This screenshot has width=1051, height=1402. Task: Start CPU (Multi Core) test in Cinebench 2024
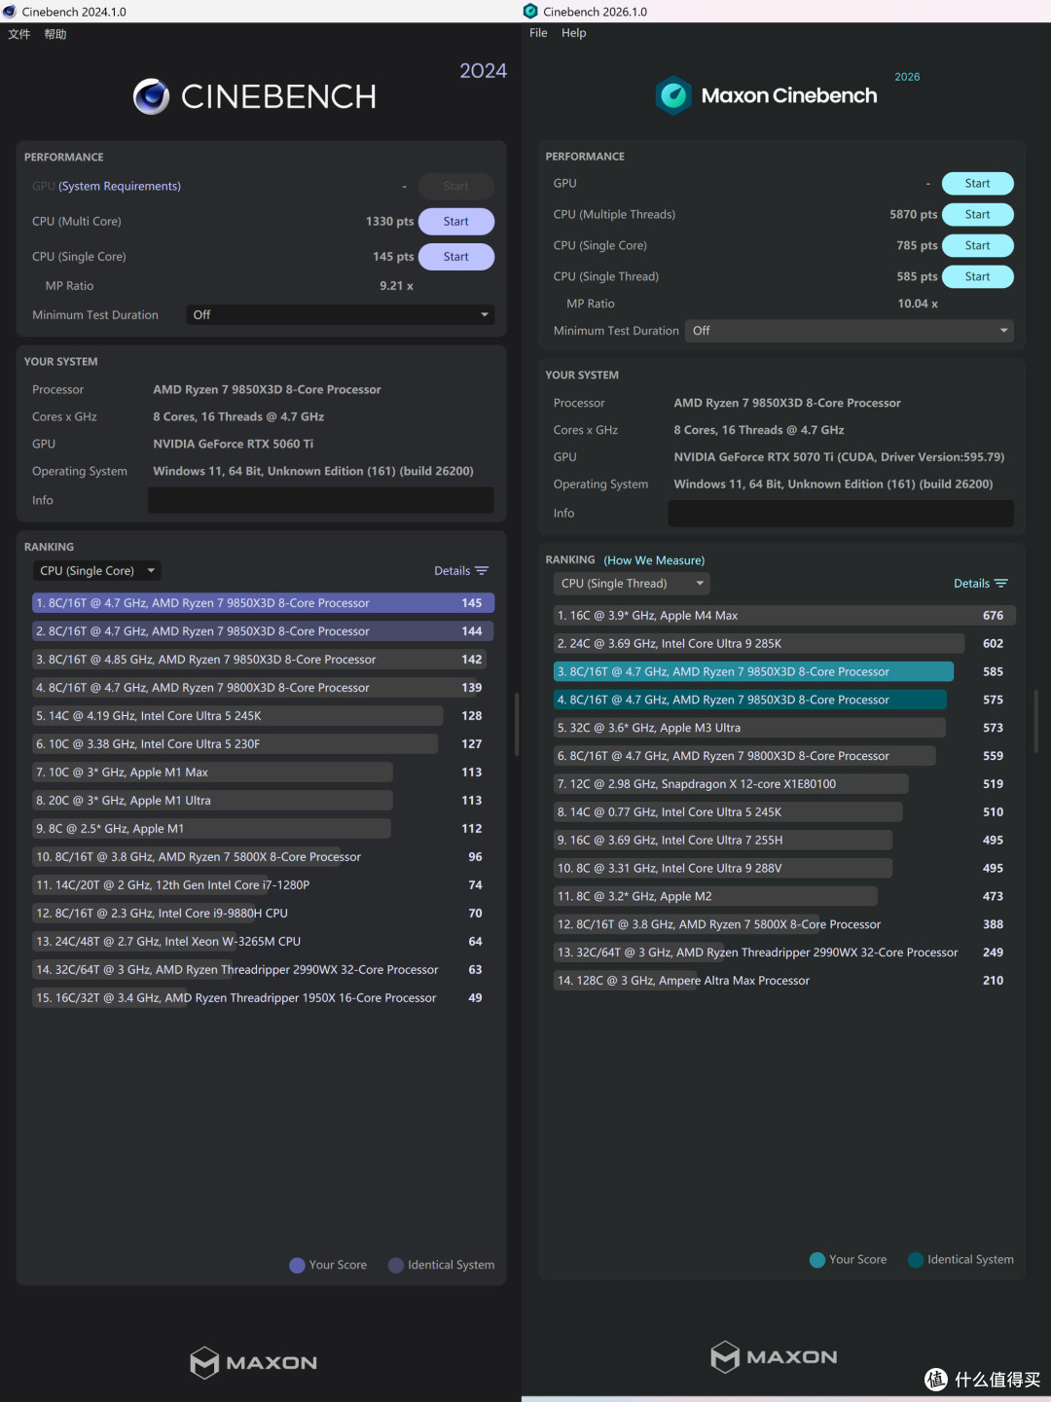point(456,222)
